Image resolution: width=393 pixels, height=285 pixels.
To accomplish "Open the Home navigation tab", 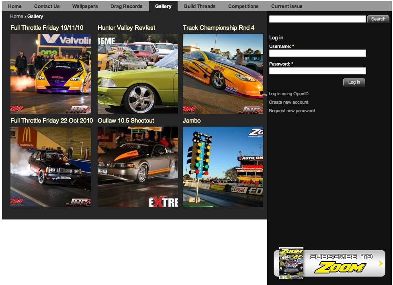I will pos(15,6).
